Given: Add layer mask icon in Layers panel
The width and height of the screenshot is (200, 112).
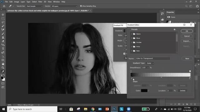Looking at the screenshot, I should pyautogui.click(x=179, y=104).
